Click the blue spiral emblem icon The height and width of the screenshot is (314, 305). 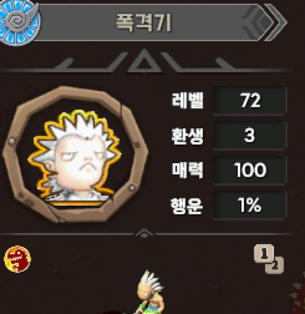point(20,22)
